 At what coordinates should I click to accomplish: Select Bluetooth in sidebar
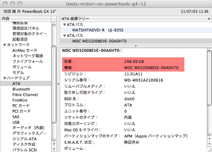click(21, 89)
